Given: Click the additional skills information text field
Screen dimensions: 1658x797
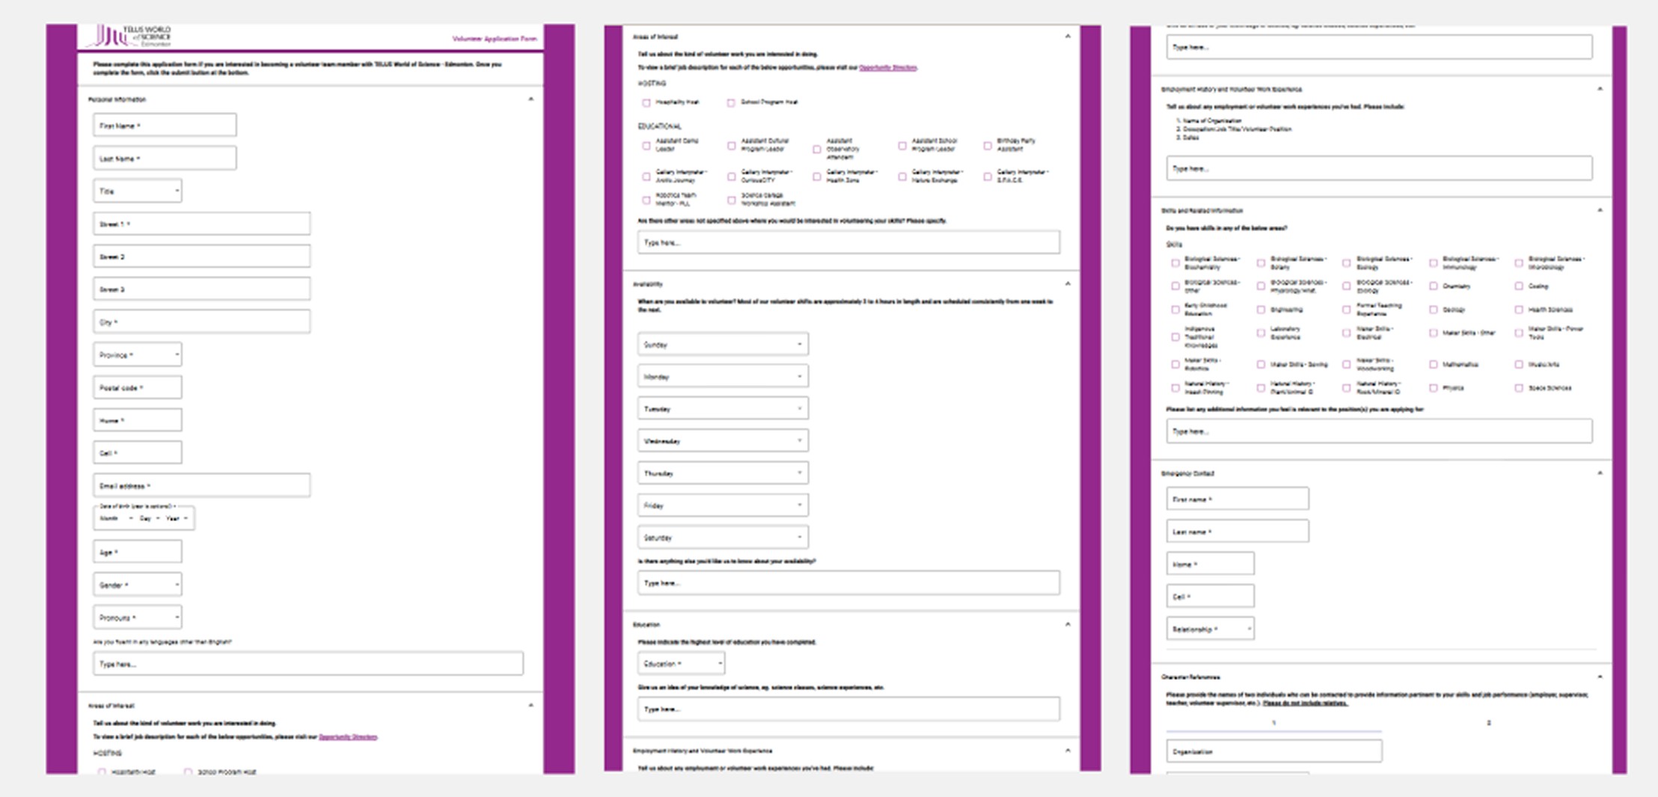Looking at the screenshot, I should pos(1380,431).
